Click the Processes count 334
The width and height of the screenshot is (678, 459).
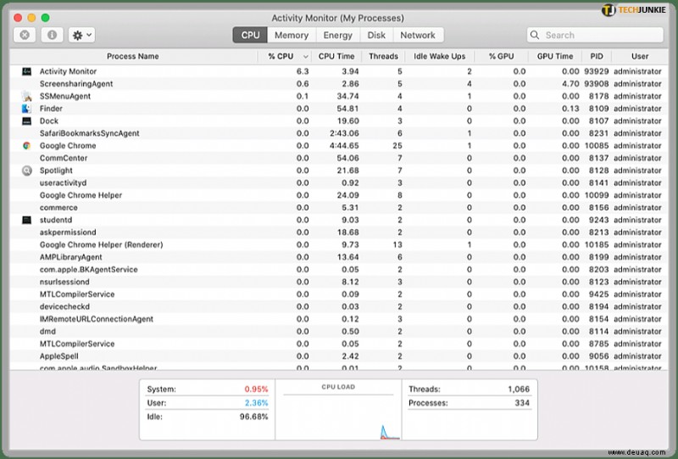tap(522, 403)
